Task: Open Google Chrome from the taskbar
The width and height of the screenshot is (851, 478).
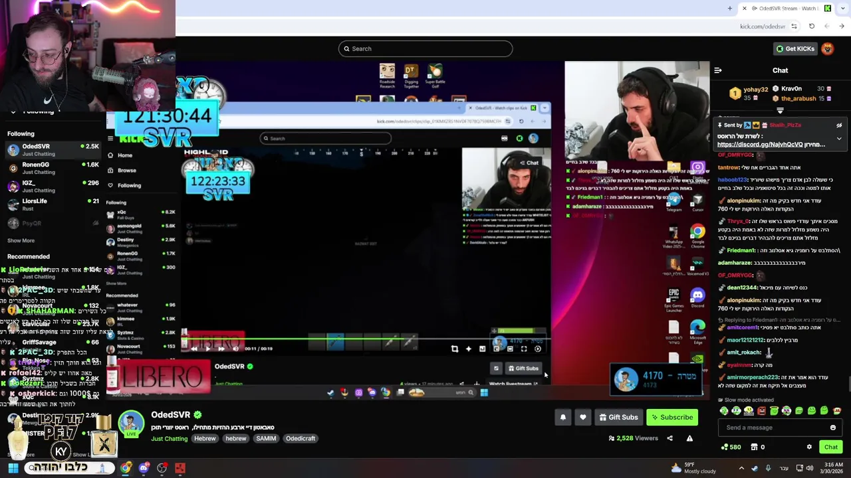Action: (126, 468)
